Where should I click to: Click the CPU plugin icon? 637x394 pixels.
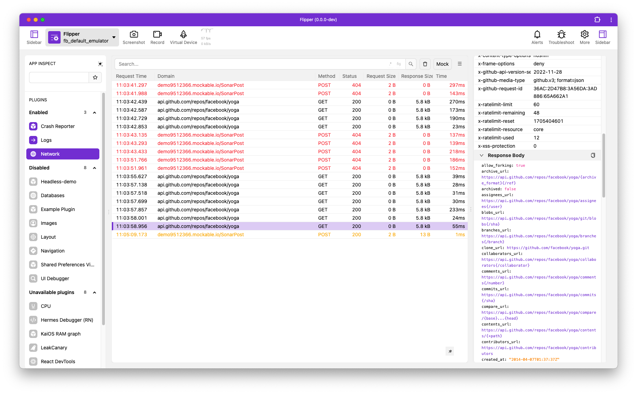point(33,306)
